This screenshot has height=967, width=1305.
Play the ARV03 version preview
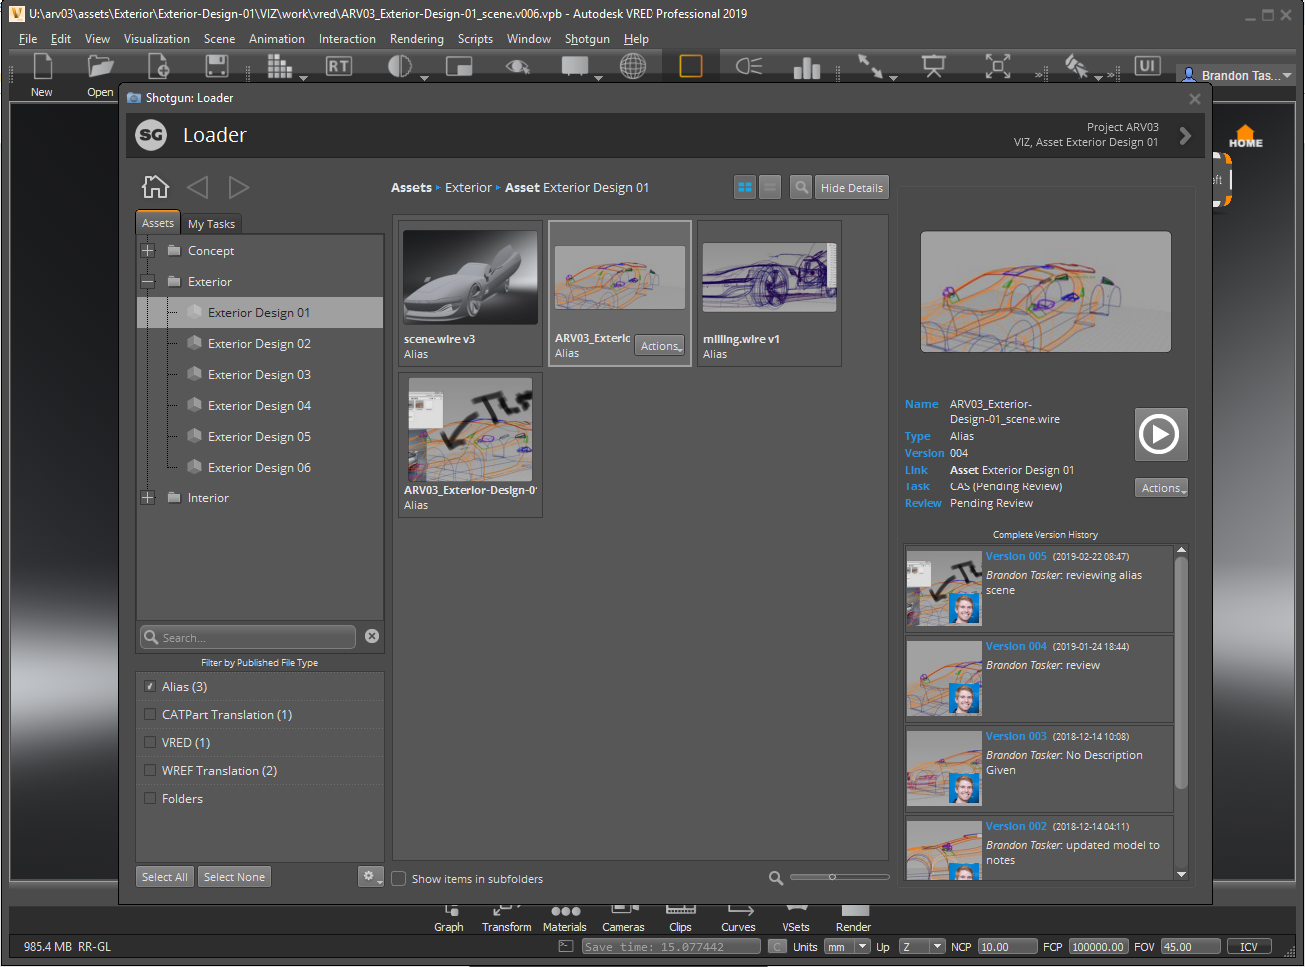point(1160,434)
